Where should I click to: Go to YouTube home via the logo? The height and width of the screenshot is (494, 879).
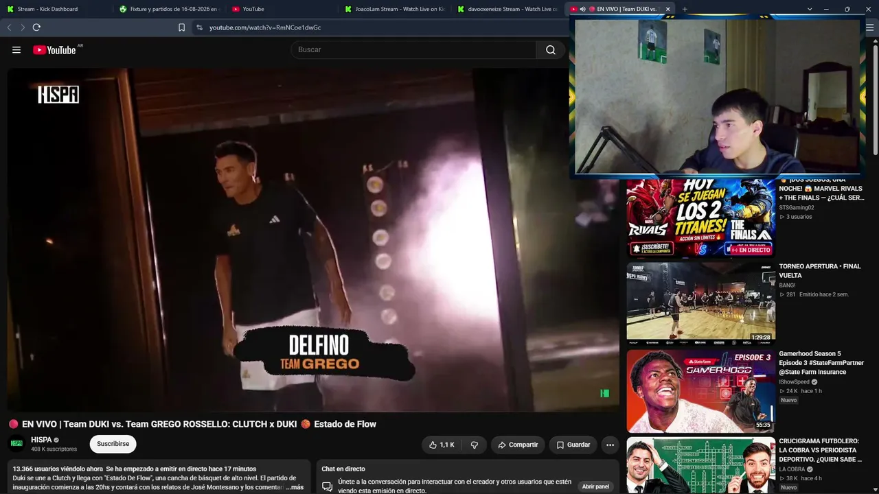(54, 49)
